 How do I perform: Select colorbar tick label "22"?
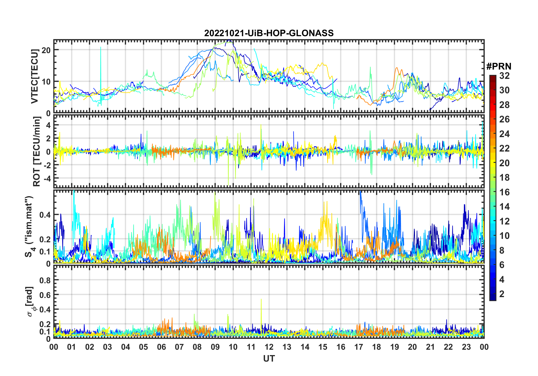504,148
